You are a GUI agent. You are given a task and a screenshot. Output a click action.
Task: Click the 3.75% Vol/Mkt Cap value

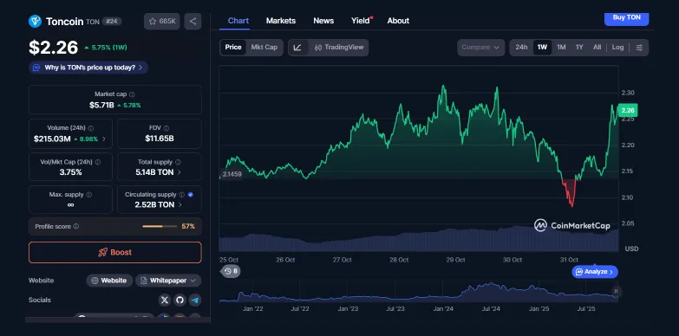(x=70, y=172)
